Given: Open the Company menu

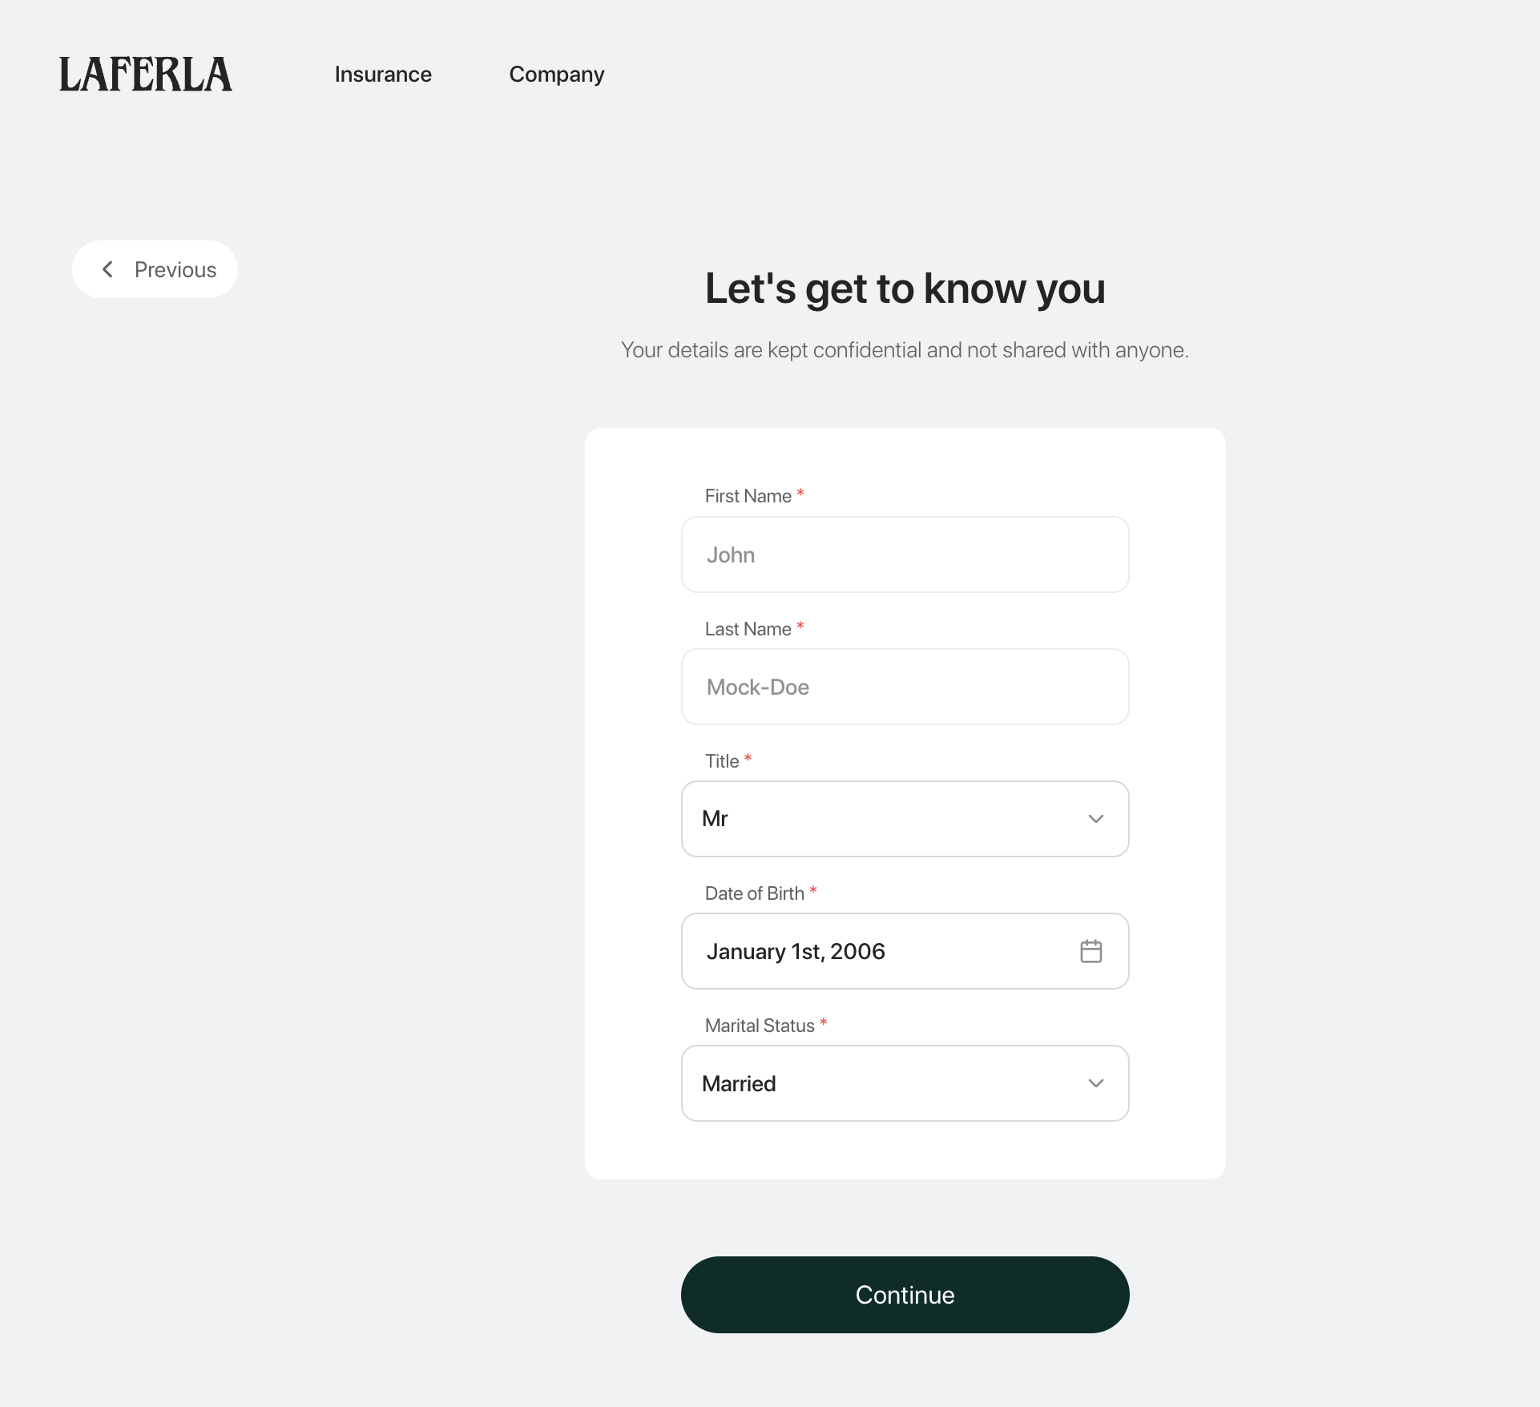Looking at the screenshot, I should [557, 75].
